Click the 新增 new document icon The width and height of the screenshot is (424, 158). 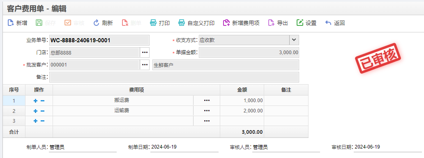click(11, 23)
